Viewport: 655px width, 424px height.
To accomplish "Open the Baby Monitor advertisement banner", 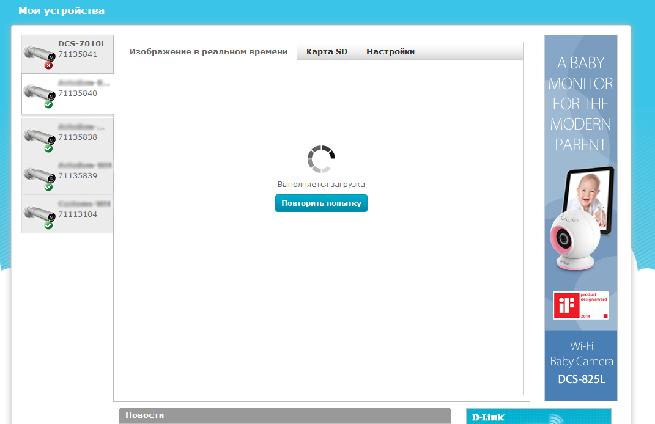I will point(580,218).
